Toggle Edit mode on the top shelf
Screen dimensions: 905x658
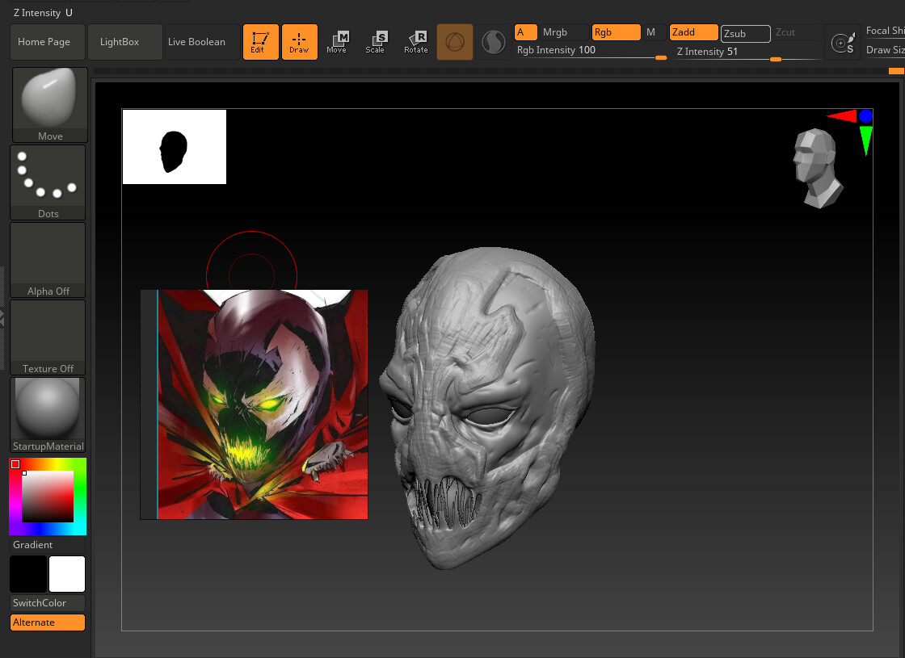tap(260, 41)
